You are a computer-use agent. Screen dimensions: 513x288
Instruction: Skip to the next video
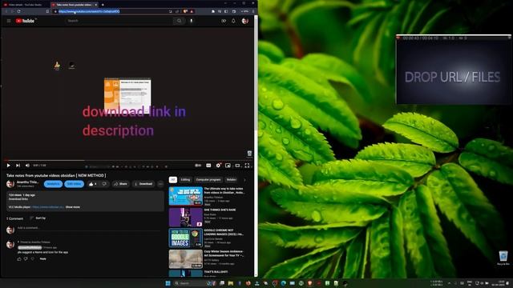pos(18,166)
